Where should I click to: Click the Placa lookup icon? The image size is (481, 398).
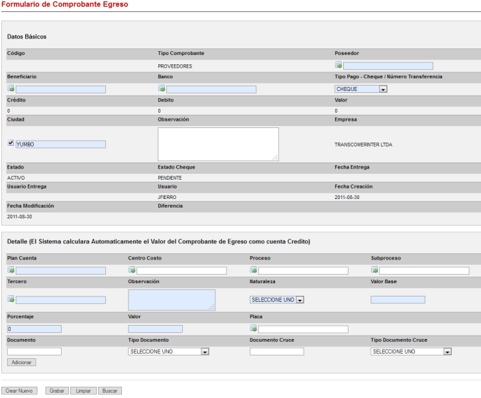pos(254,329)
